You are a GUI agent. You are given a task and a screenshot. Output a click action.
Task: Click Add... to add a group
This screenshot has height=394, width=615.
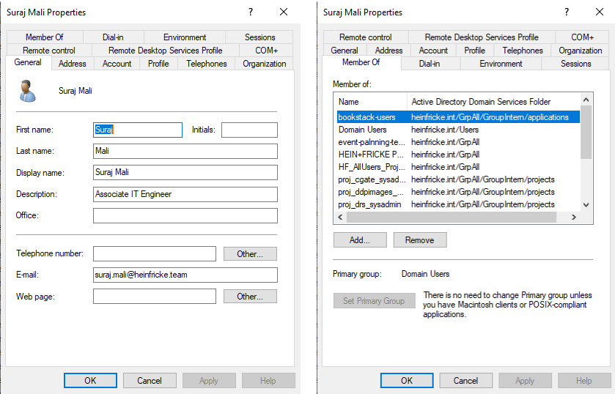(x=359, y=240)
